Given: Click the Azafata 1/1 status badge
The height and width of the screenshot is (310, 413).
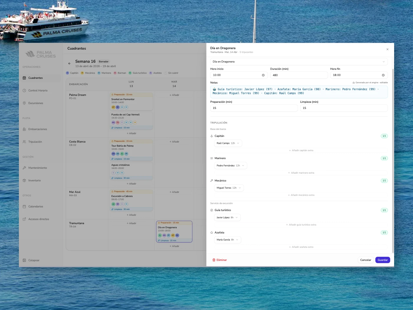Looking at the screenshot, I should pyautogui.click(x=384, y=233).
